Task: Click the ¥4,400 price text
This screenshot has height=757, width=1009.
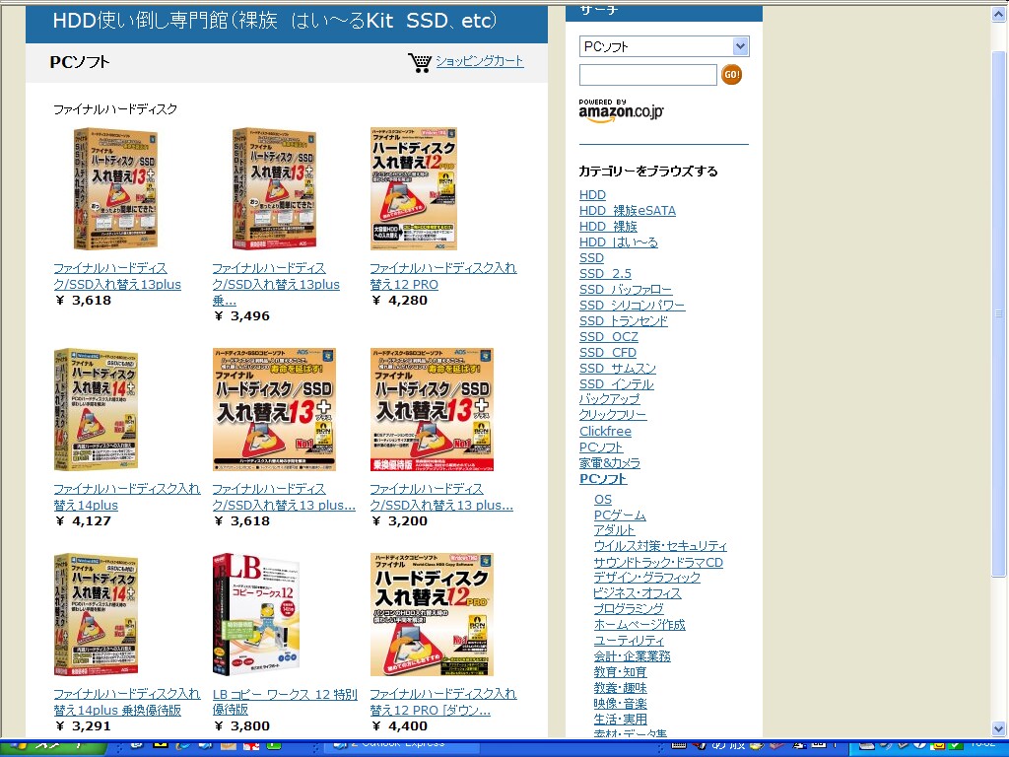Action: (x=400, y=726)
